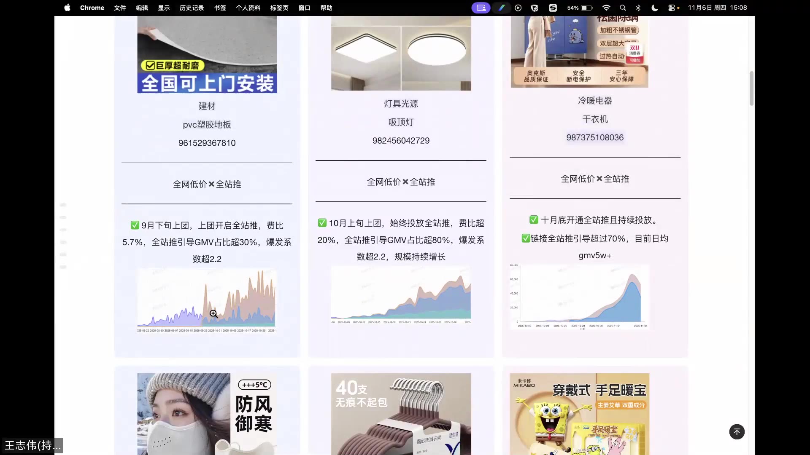The height and width of the screenshot is (455, 810).
Task: Click the checkmark beside 10月上旬上团 text
Action: click(322, 223)
